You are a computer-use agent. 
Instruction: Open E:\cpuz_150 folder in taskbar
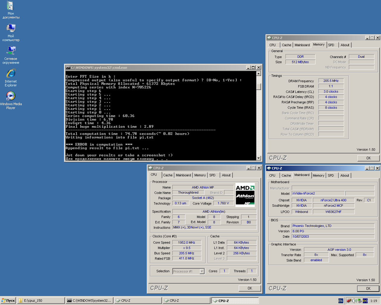[41, 301]
